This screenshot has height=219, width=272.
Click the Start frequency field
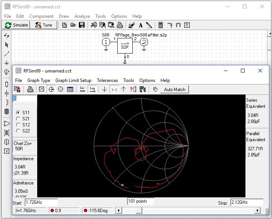click(x=41, y=202)
